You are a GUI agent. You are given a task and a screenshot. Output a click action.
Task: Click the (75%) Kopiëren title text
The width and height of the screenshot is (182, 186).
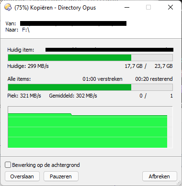tap(34, 8)
